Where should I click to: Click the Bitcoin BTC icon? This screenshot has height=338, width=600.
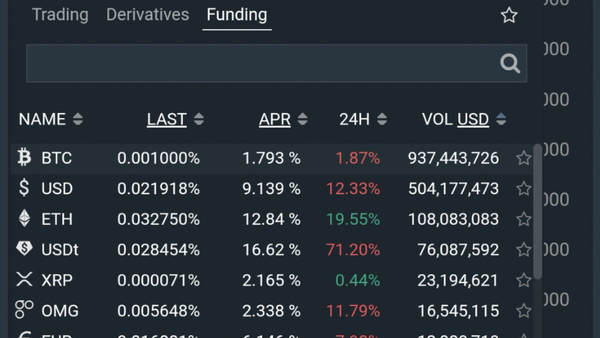[x=24, y=157]
